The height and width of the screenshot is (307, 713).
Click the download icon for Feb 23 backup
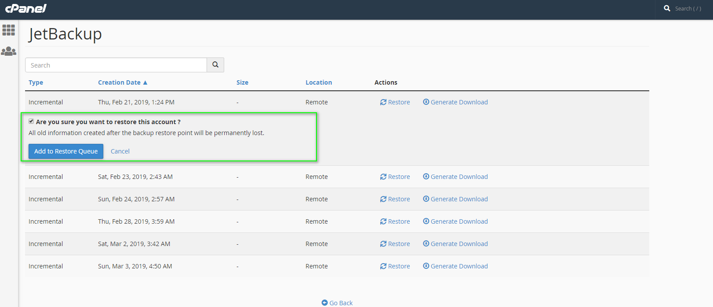click(426, 176)
